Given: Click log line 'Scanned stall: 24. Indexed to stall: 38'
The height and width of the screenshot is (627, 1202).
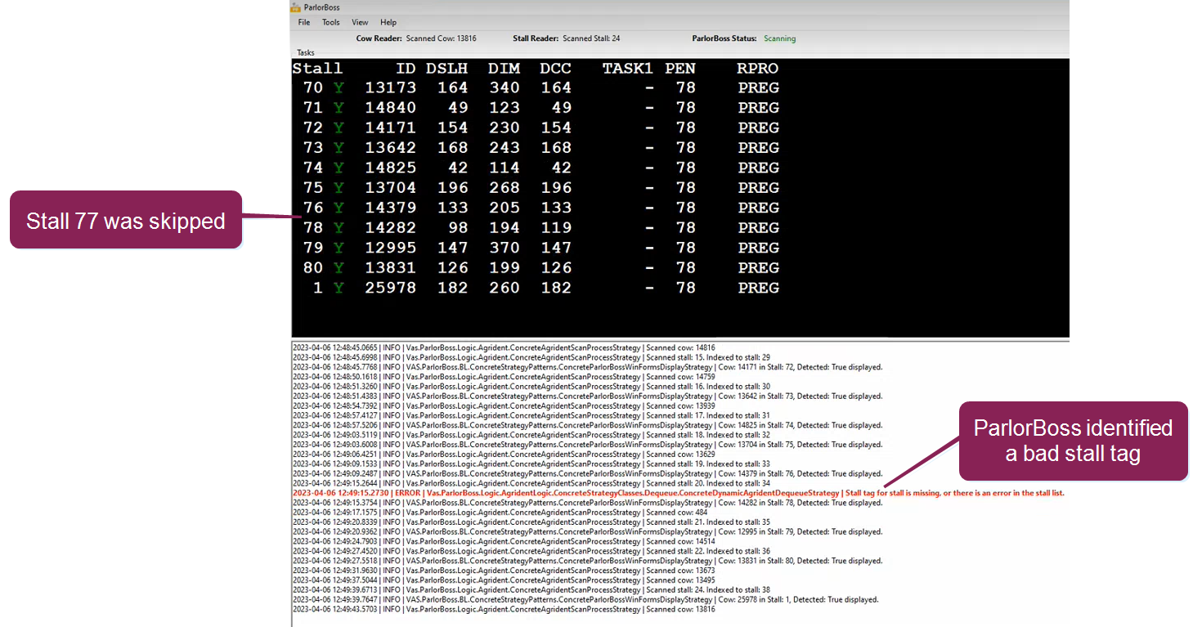Looking at the screenshot, I should pos(531,589).
